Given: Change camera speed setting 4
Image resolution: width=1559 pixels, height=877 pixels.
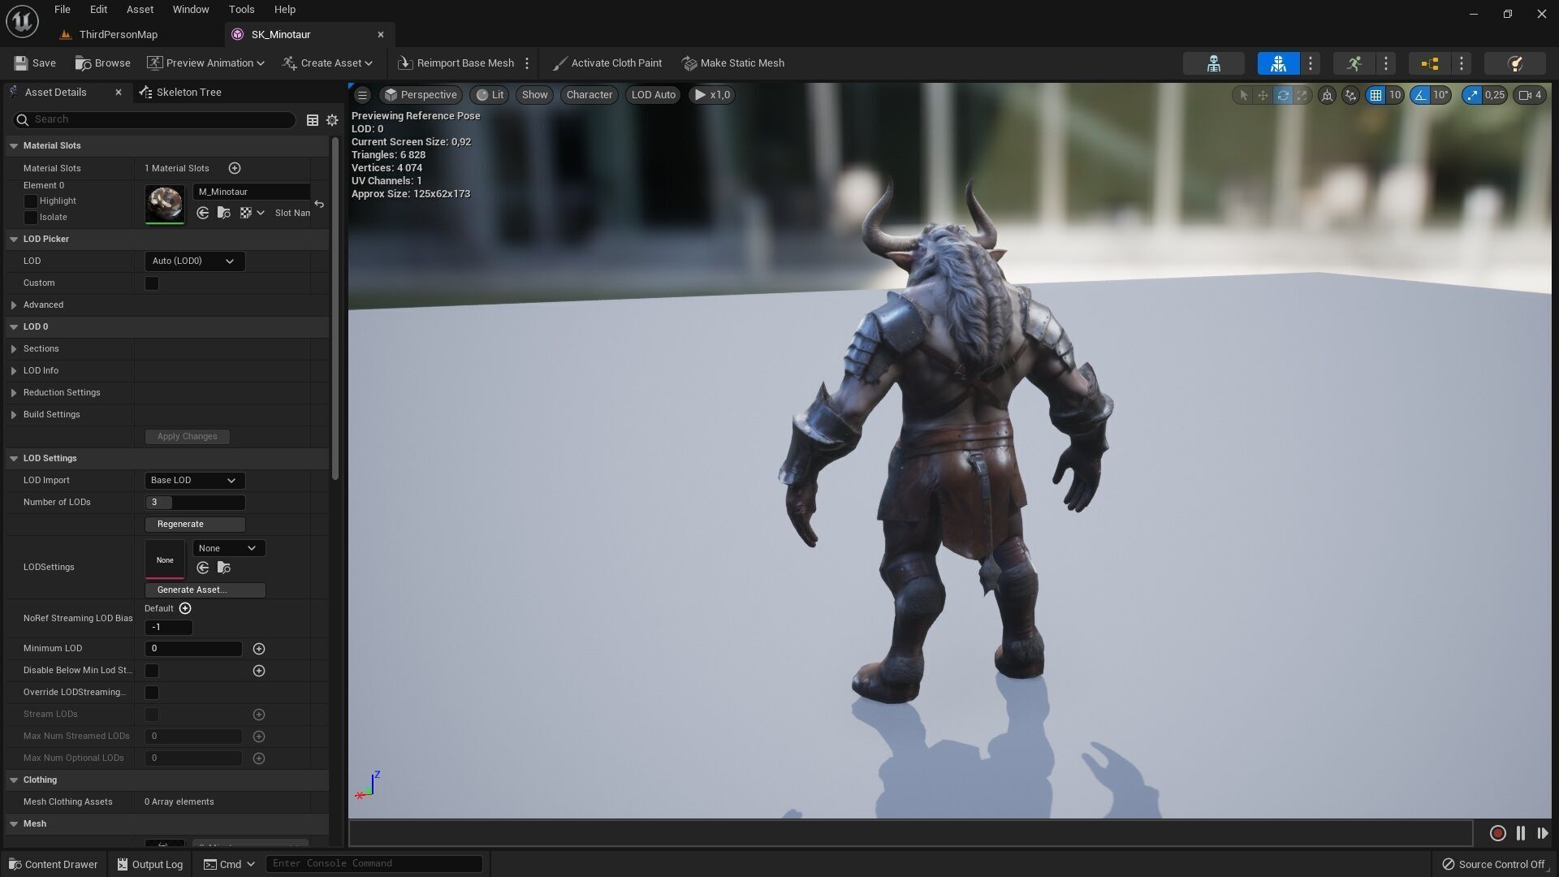Looking at the screenshot, I should tap(1530, 95).
